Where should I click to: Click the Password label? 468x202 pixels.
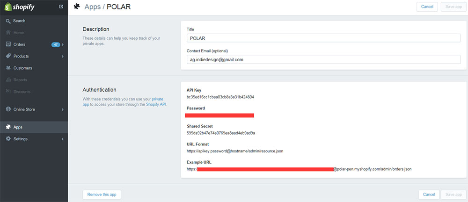[x=196, y=108]
